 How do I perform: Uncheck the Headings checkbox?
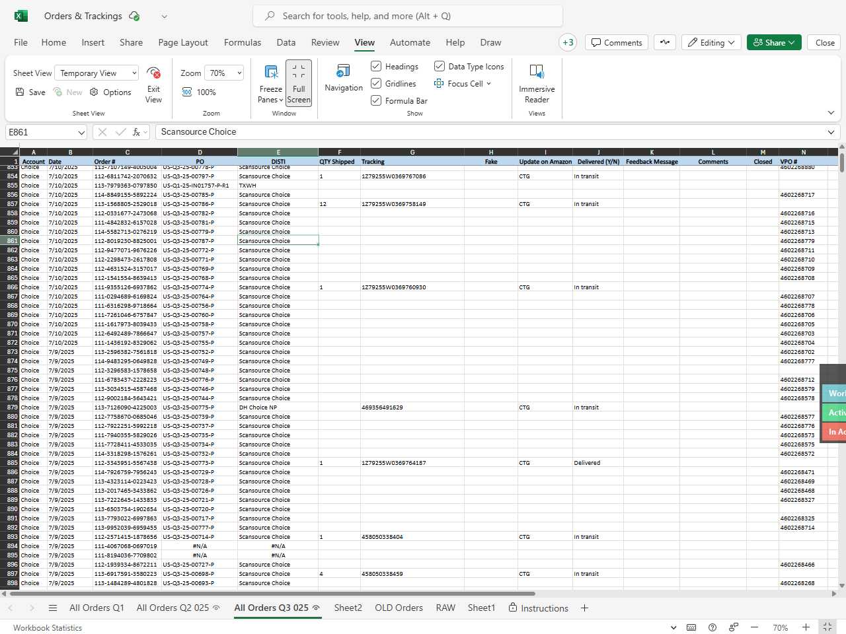pos(376,66)
